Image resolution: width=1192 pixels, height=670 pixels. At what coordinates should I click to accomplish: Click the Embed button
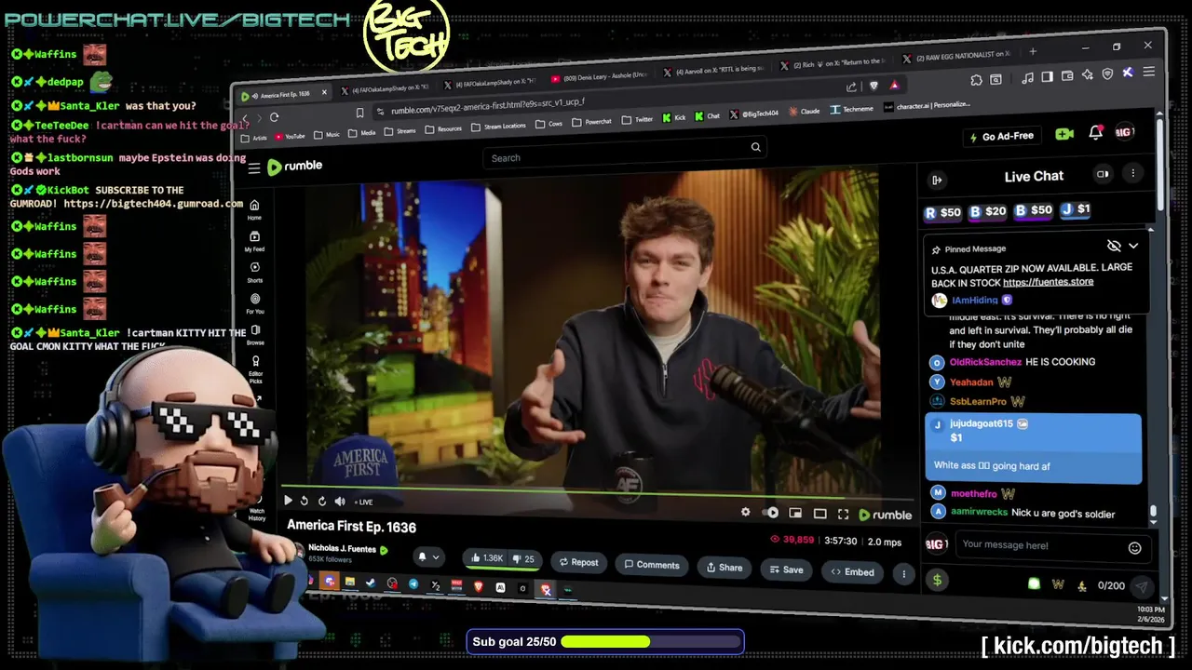coord(853,571)
